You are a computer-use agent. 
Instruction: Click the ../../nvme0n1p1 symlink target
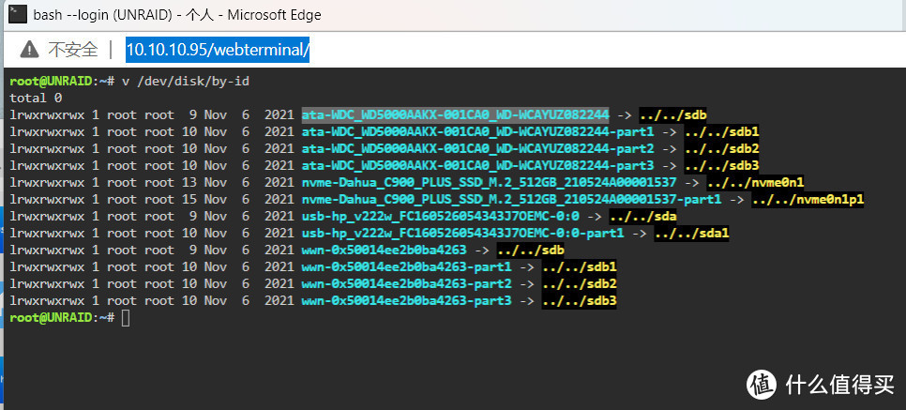pyautogui.click(x=807, y=199)
